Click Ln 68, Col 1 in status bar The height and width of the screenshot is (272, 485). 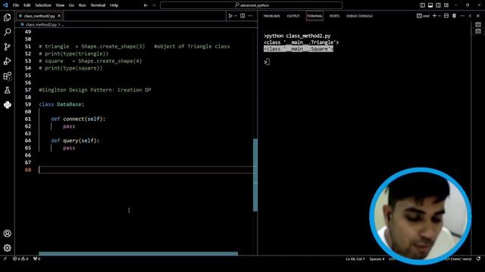pyautogui.click(x=355, y=258)
